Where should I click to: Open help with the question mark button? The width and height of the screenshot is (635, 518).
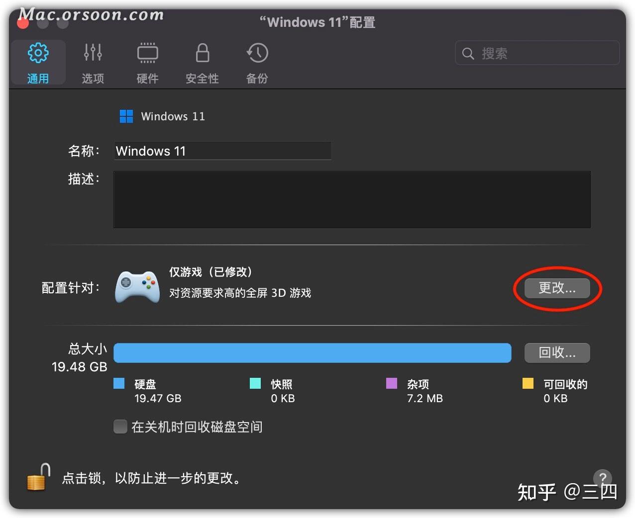click(602, 478)
